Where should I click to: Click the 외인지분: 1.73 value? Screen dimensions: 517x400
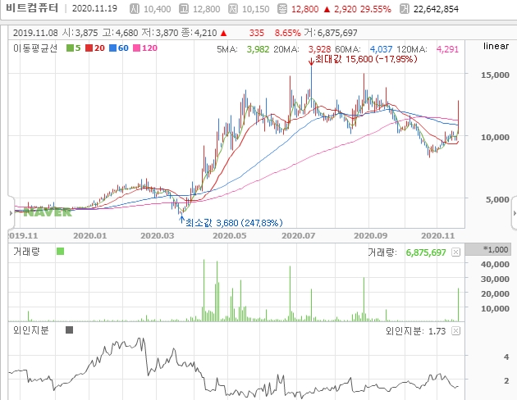[x=415, y=331]
